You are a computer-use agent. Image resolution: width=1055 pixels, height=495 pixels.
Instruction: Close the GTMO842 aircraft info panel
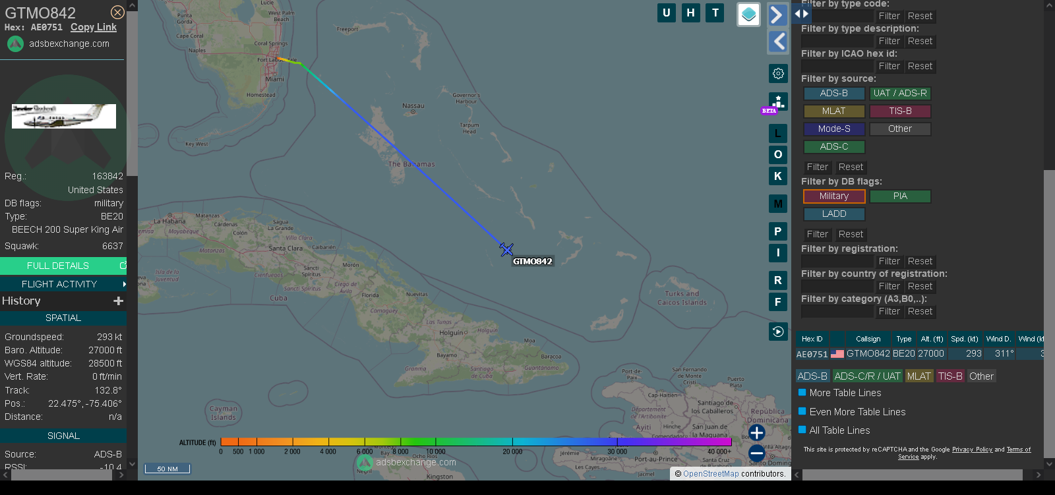[x=117, y=13]
